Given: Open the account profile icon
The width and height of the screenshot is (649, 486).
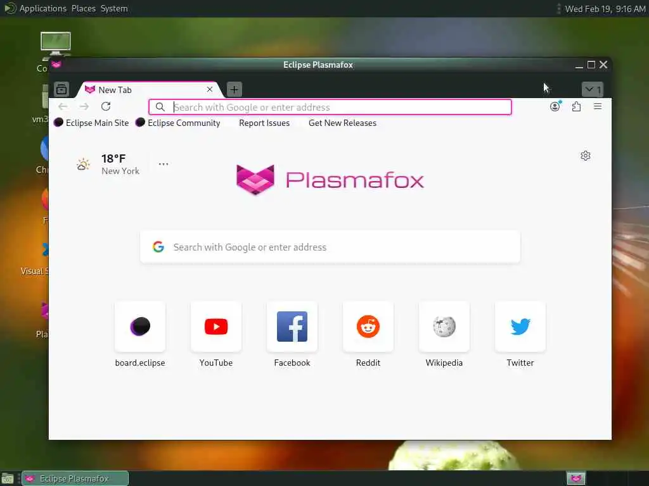Looking at the screenshot, I should tap(555, 106).
